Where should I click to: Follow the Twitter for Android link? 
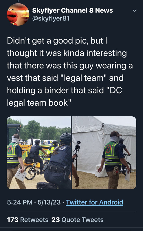[94, 202]
